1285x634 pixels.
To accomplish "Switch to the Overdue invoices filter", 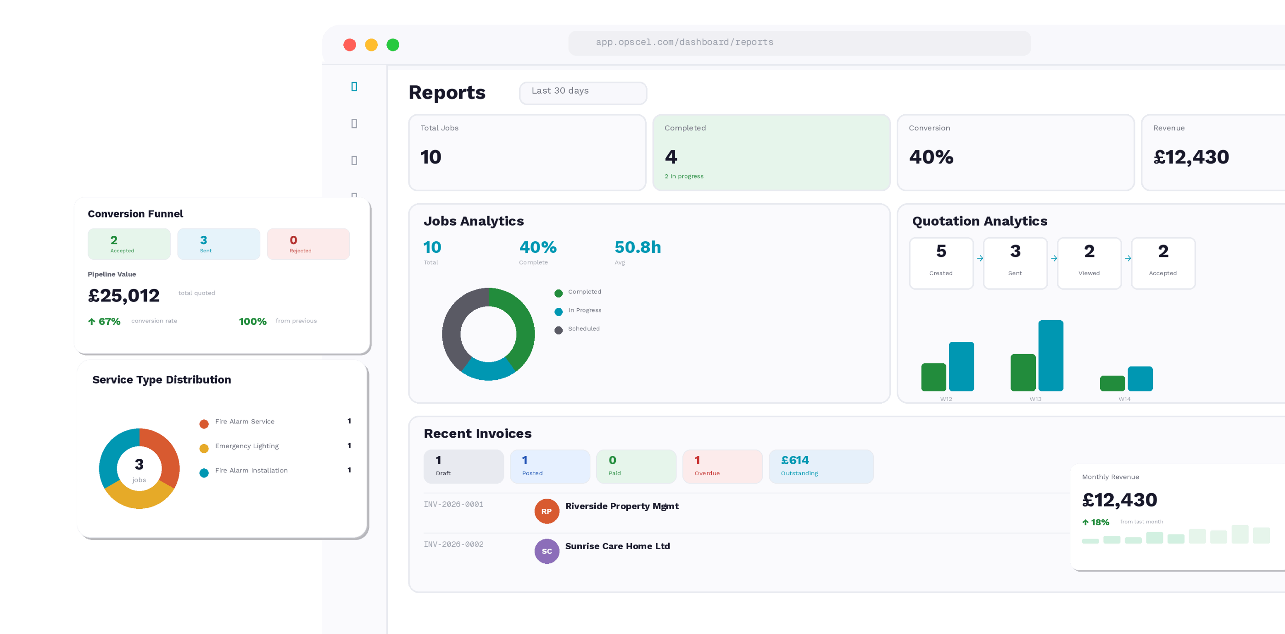I will point(722,466).
